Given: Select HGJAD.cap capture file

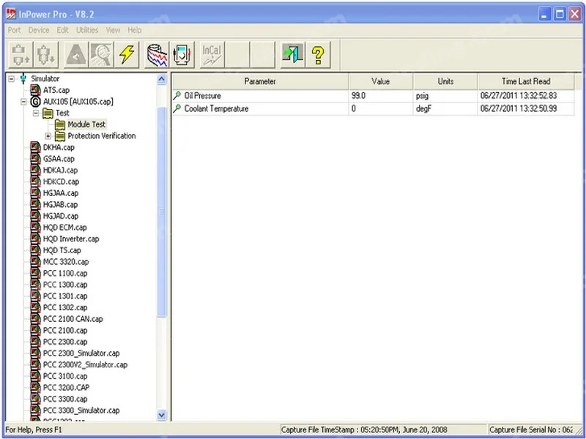Looking at the screenshot, I should [61, 216].
